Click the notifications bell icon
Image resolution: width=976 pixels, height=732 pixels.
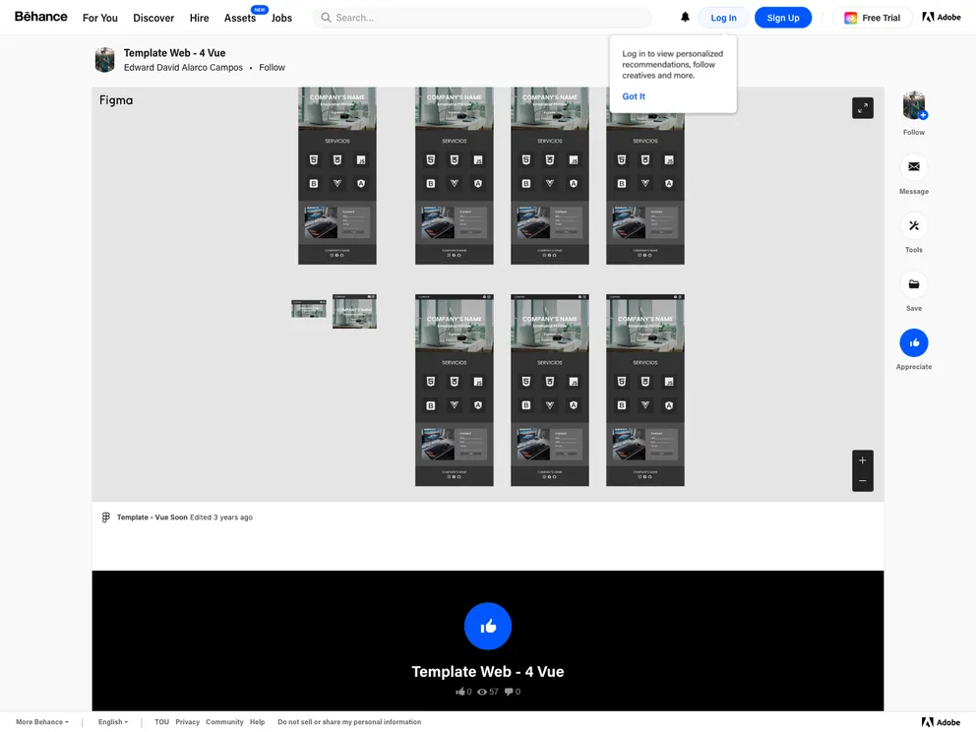click(685, 18)
